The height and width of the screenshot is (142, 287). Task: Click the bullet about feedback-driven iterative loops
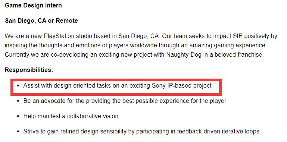tap(141, 132)
